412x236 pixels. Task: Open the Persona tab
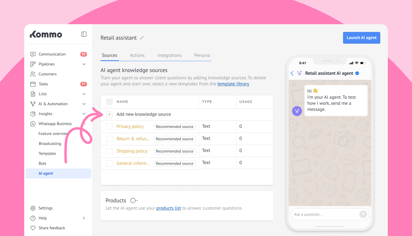[202, 55]
